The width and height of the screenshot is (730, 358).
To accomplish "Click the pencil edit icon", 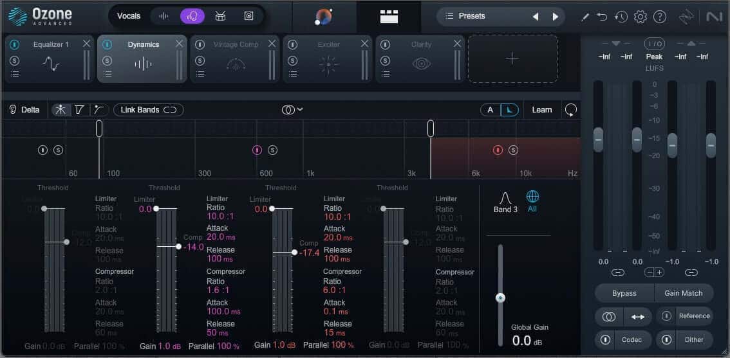I will [x=585, y=17].
